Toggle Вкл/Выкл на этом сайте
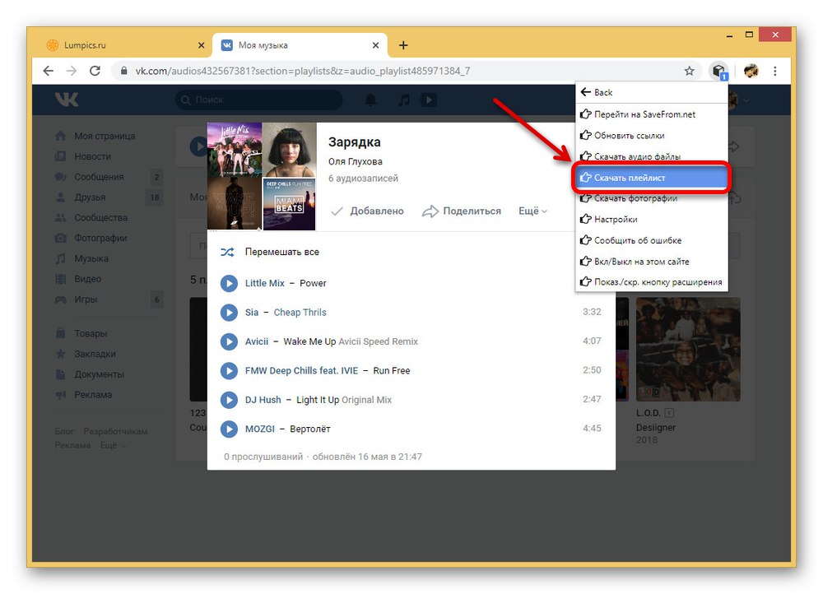Screen dimensions: 823x594 pos(651,262)
